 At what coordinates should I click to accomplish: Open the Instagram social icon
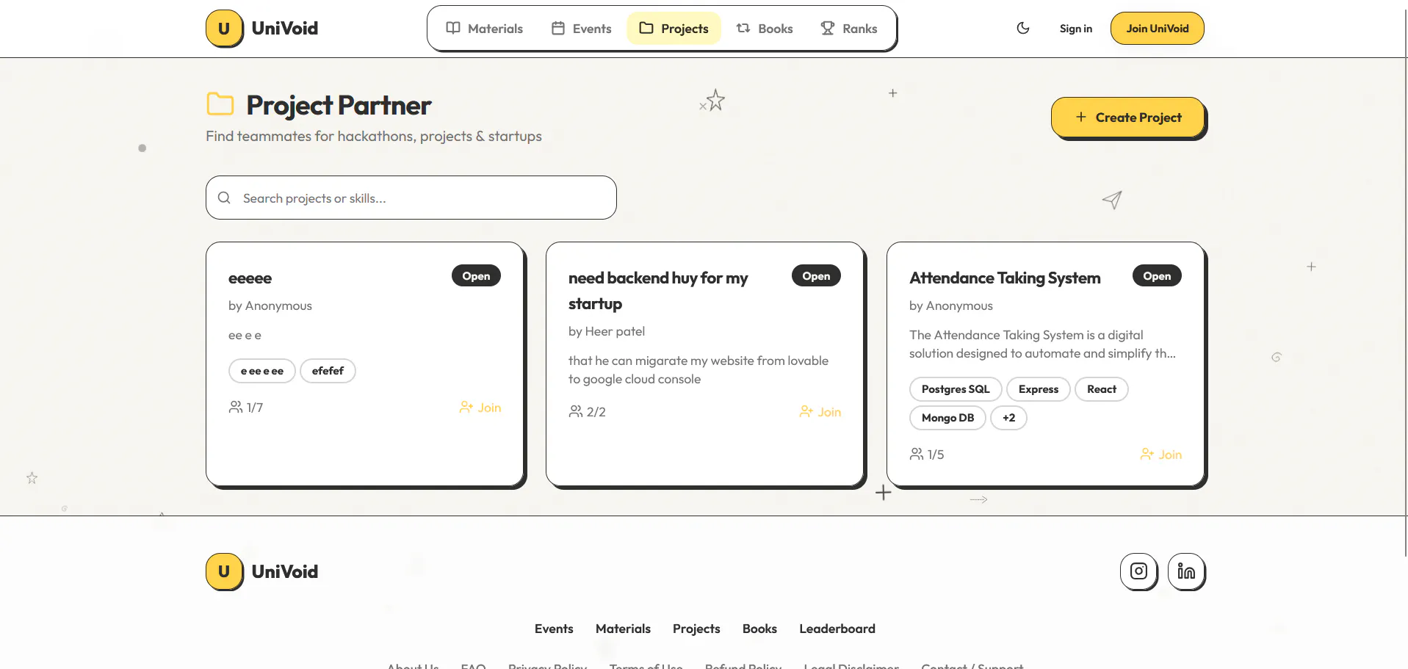coord(1138,571)
